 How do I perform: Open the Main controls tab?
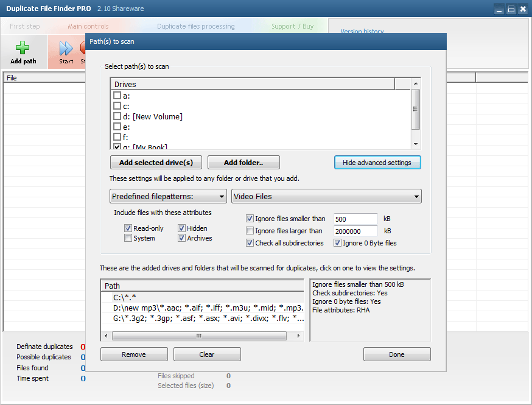pyautogui.click(x=88, y=26)
